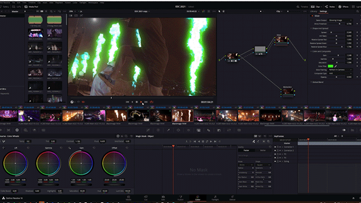Click the green Color Filter swatch
The image size is (361, 203).
(x=331, y=67)
